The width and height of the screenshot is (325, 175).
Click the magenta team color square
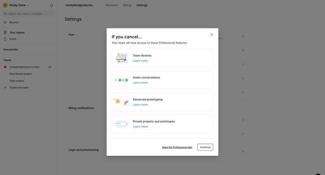[x=5, y=67]
